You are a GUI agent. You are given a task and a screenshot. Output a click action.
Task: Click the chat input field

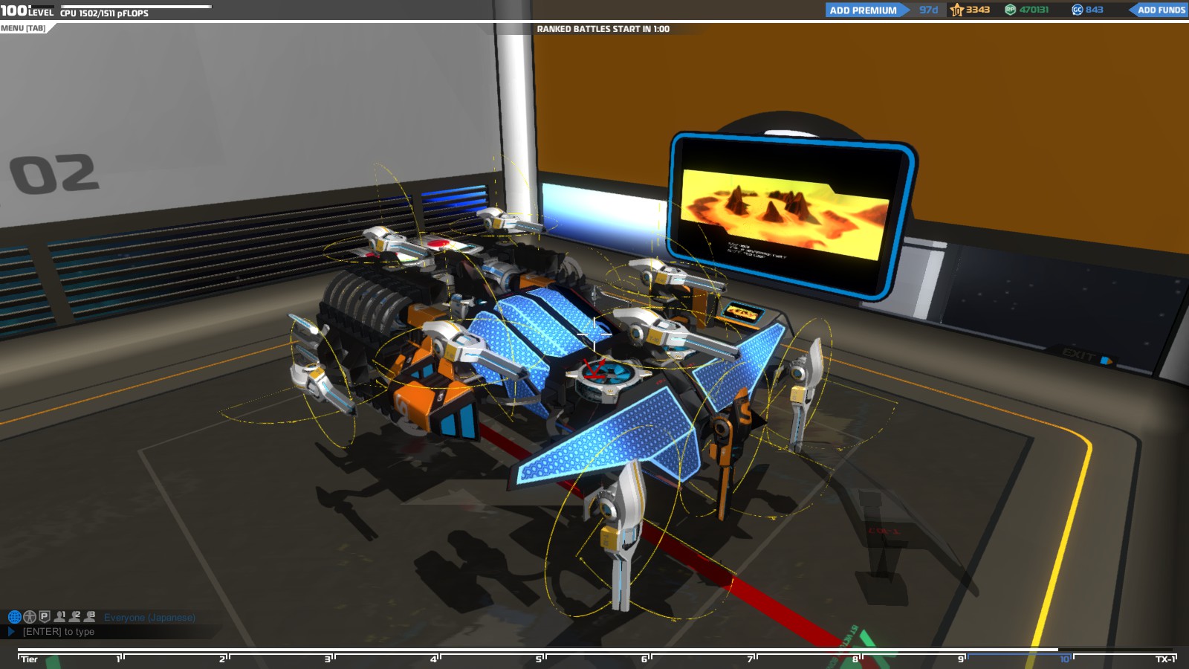(111, 632)
